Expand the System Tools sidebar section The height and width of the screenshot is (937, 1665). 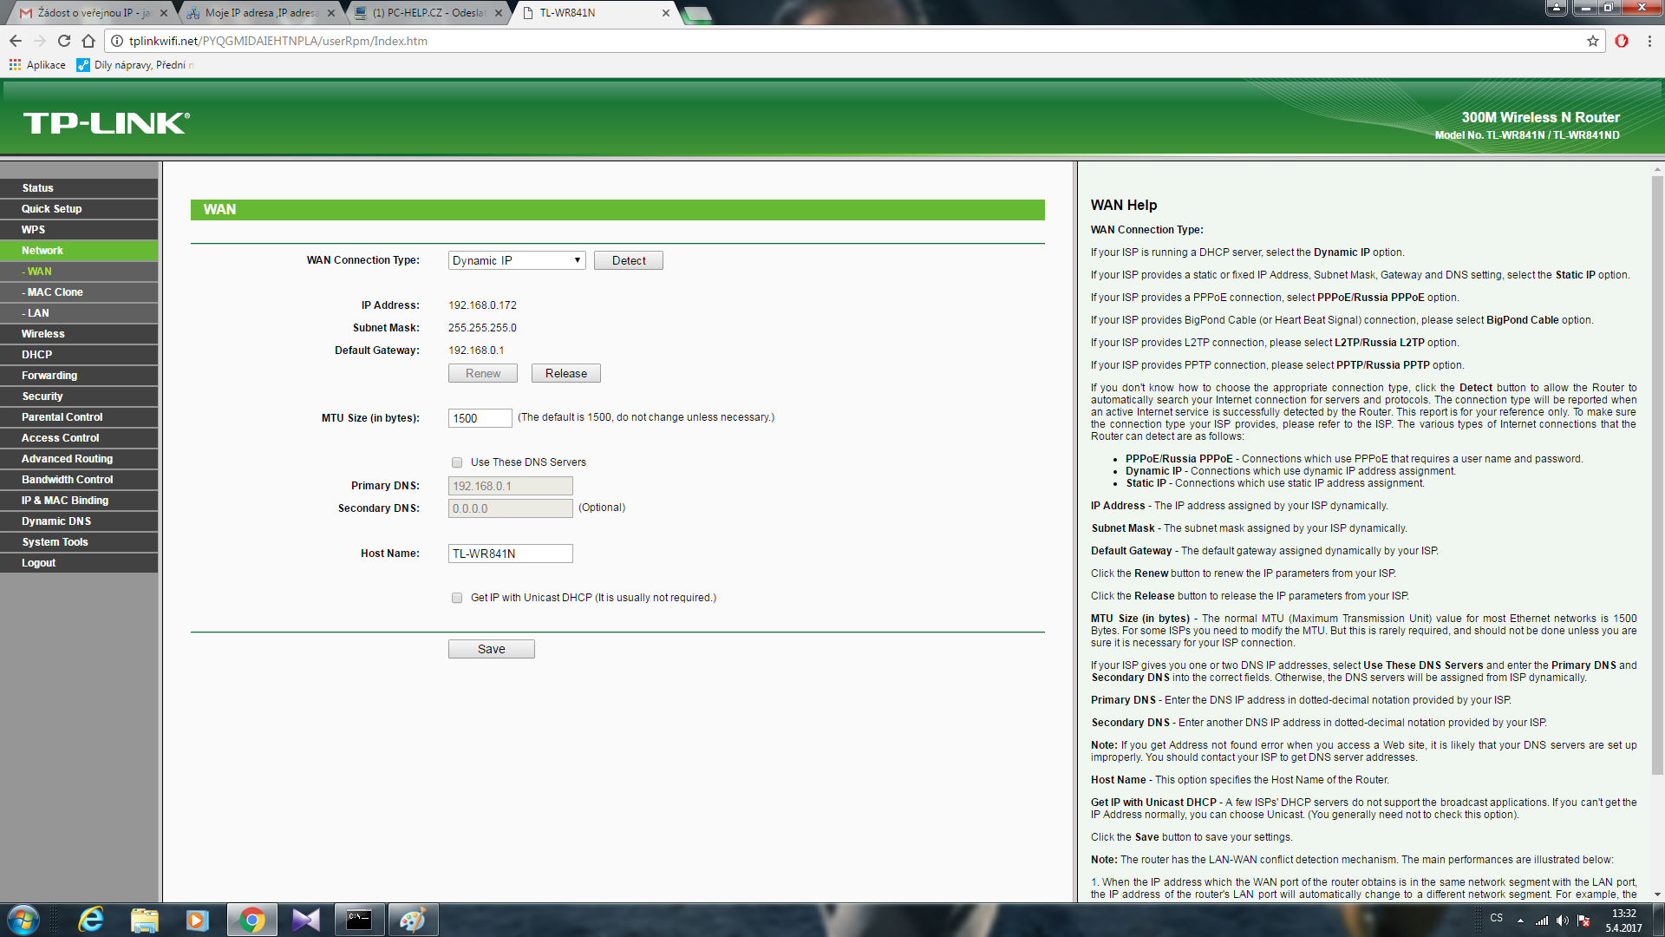pyautogui.click(x=55, y=542)
